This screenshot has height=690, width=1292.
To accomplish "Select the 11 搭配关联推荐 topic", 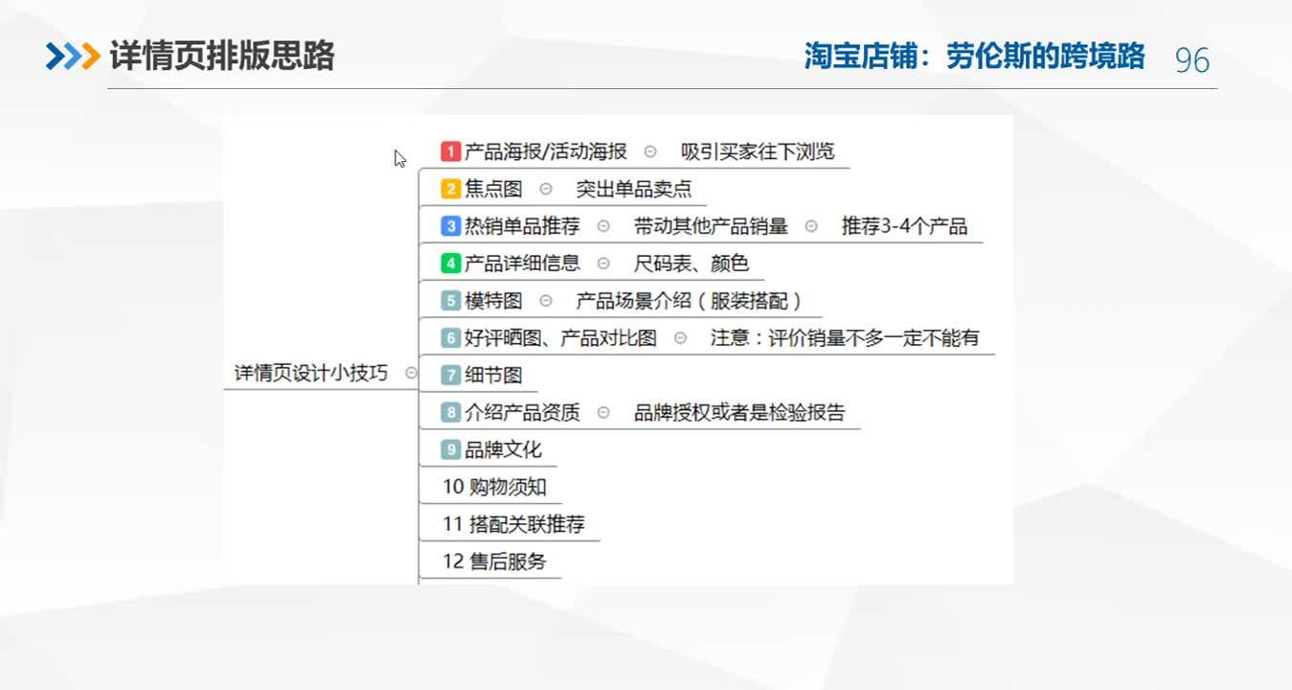I will (513, 524).
